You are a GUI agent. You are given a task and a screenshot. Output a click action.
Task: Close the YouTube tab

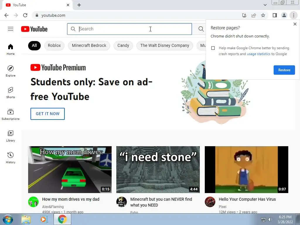pos(68,5)
